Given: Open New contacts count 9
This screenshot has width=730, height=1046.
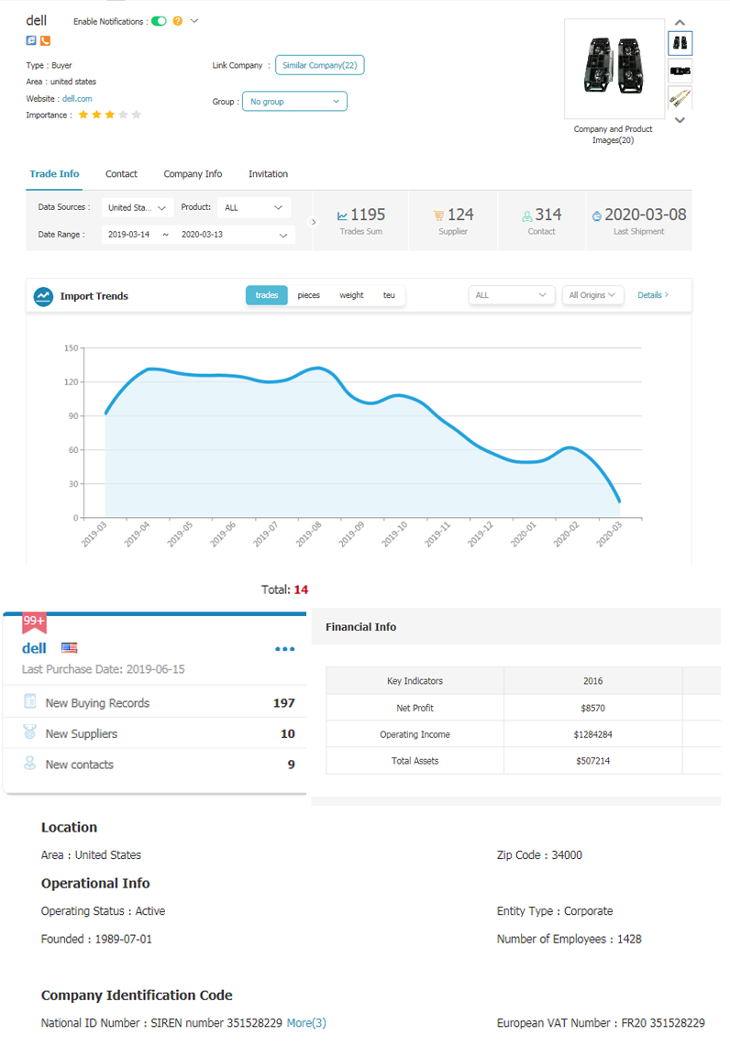Looking at the screenshot, I should (x=291, y=765).
